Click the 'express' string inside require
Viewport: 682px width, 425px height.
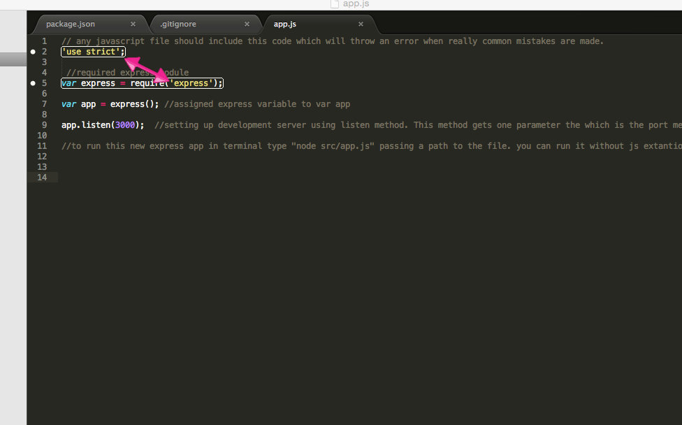click(x=191, y=83)
